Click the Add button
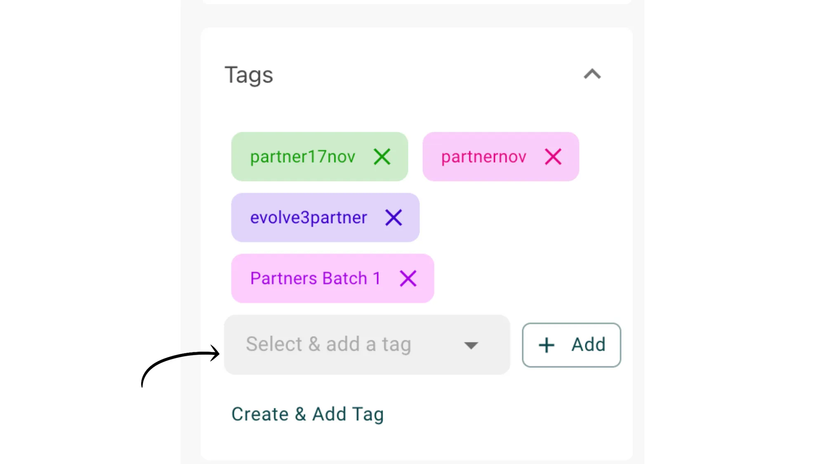The width and height of the screenshot is (825, 464). coord(571,345)
